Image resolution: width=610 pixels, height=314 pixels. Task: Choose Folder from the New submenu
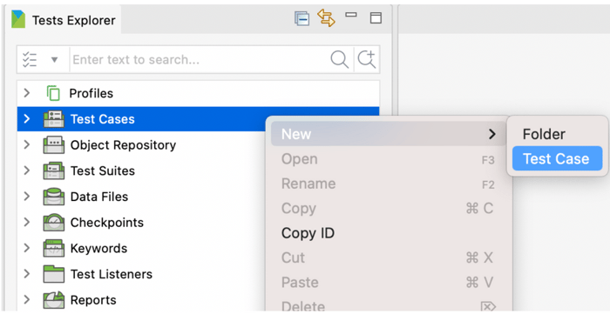coord(557,134)
